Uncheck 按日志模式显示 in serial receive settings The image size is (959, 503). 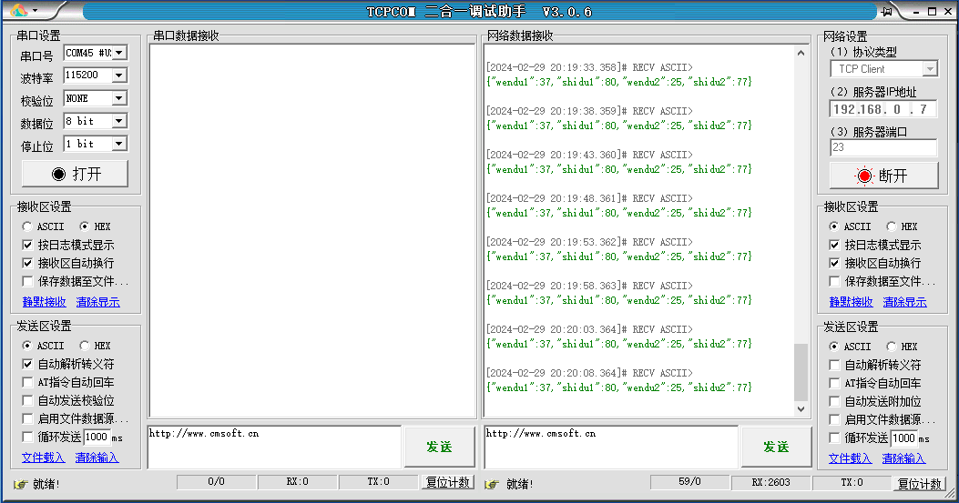tap(27, 245)
